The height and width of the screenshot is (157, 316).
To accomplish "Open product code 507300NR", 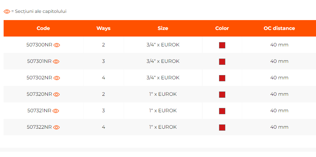I will tap(39, 45).
